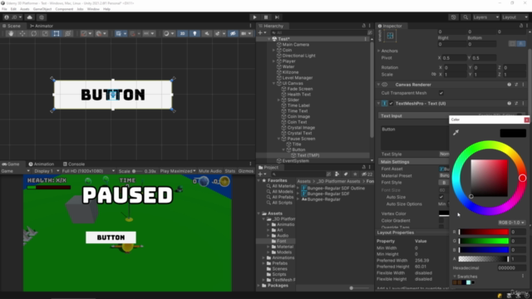
Task: Select the Rotate tool in Scene toolbar
Action: tap(33, 33)
